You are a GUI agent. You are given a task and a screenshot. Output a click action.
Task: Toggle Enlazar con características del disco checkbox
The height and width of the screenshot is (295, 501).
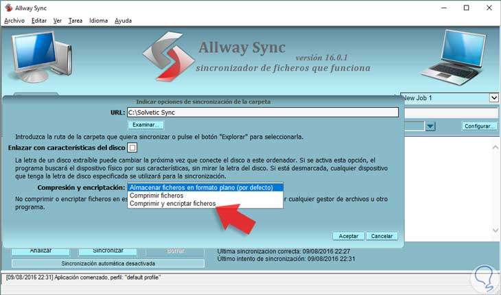(x=132, y=147)
